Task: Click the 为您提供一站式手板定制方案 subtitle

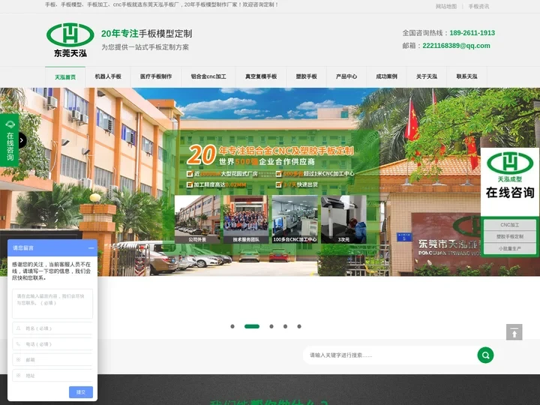Action: (145, 47)
